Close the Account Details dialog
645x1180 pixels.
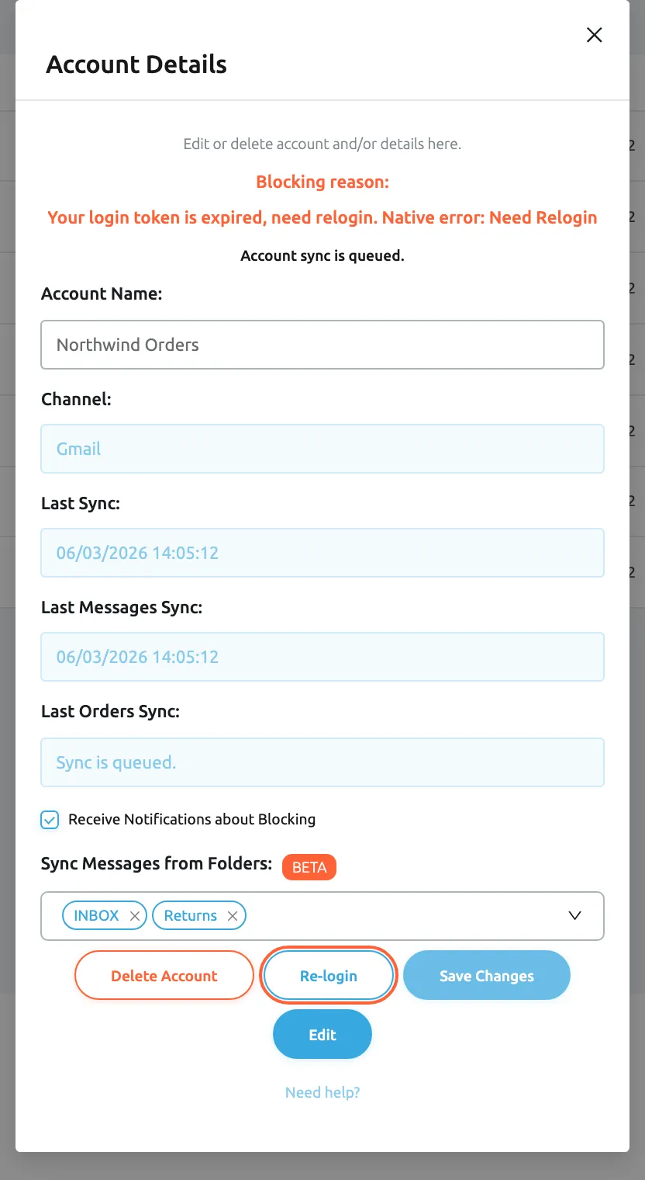[x=594, y=35]
